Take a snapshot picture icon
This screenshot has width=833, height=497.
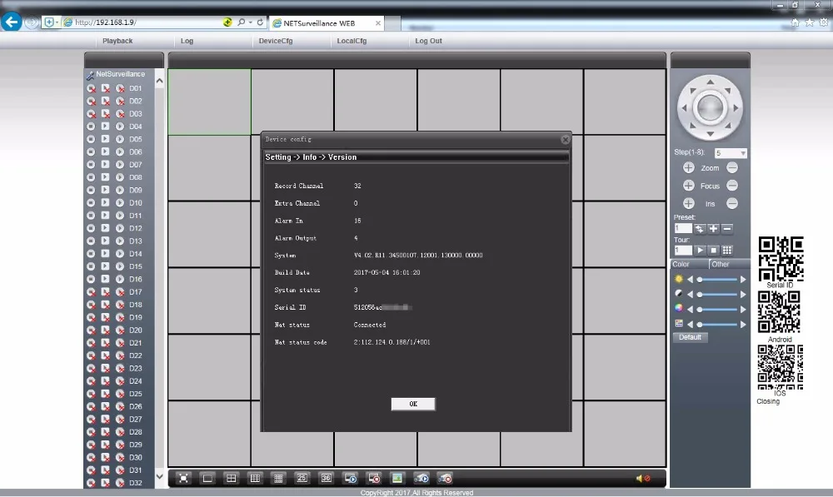(x=397, y=479)
